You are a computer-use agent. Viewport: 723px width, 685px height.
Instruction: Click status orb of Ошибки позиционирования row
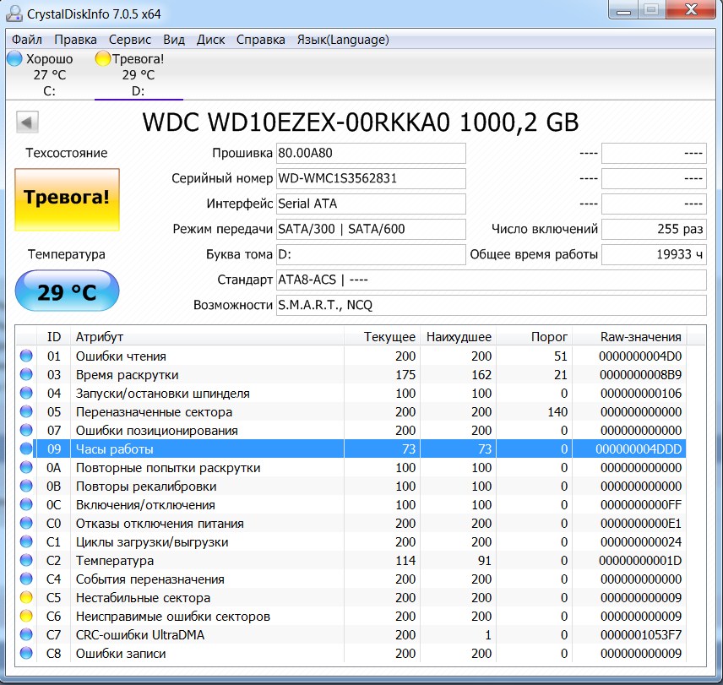click(26, 430)
